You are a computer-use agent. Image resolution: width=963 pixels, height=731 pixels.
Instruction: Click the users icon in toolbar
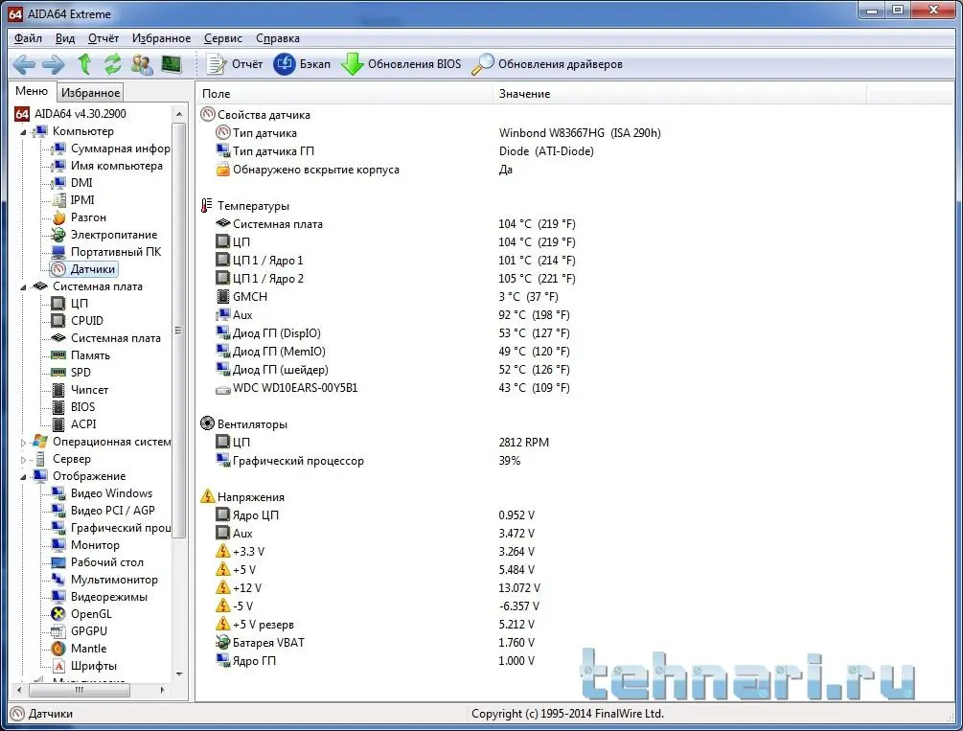coord(142,64)
